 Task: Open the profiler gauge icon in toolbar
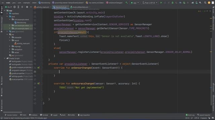[x=180, y=3]
